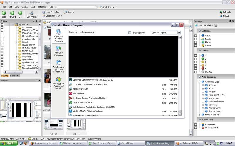The width and height of the screenshot is (235, 146).
Task: Click the Uncategorized special item icon
Action: pyautogui.click(x=203, y=128)
